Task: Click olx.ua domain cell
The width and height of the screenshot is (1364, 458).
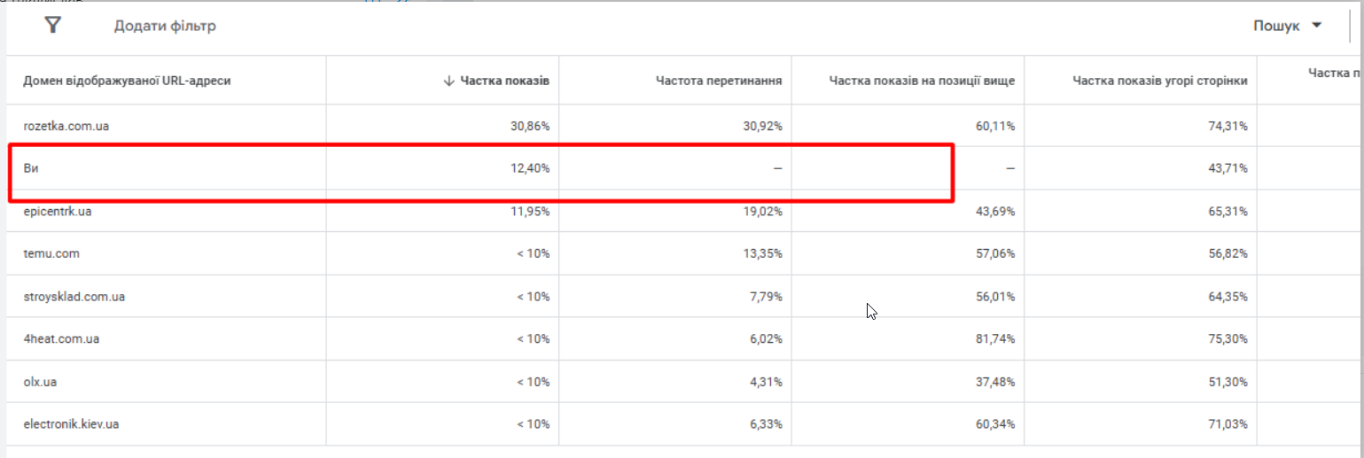Action: pos(41,382)
